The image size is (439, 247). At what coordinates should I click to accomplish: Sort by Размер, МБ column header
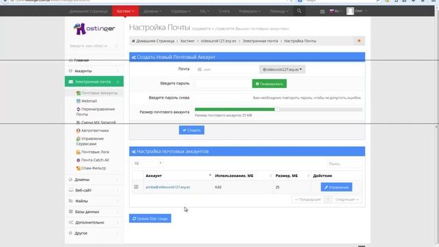[x=292, y=176]
